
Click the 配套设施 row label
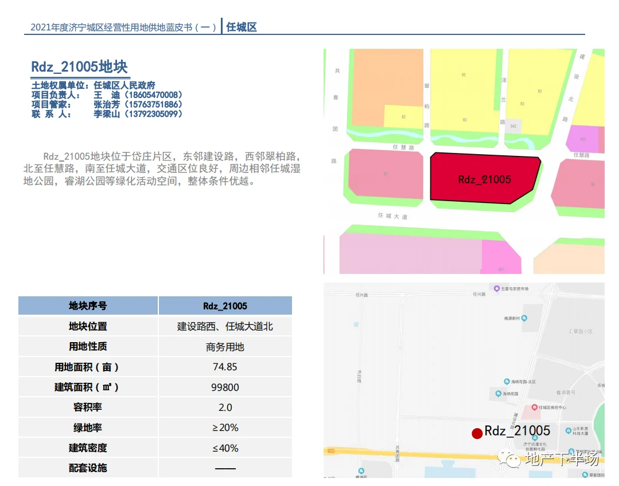coord(88,468)
